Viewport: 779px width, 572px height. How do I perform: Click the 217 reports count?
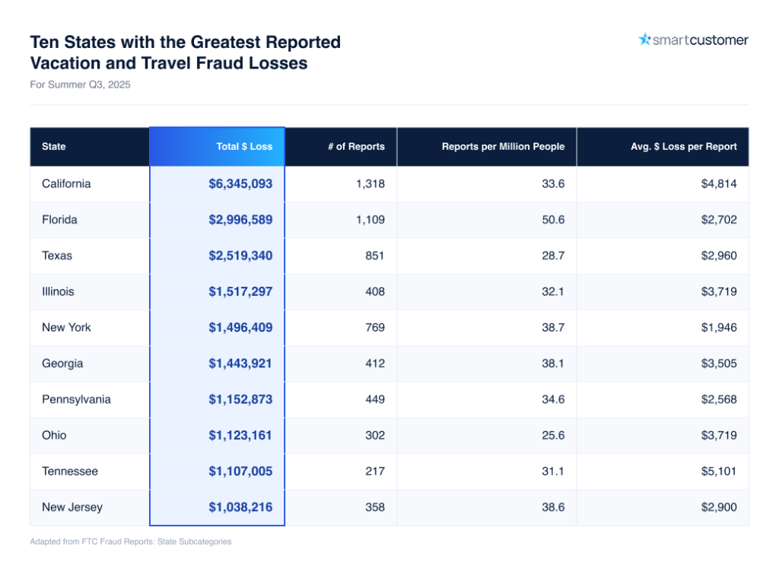coord(375,471)
